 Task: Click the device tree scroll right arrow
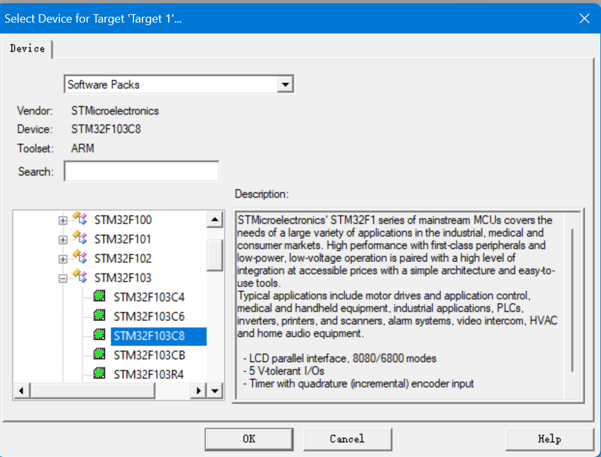tap(198, 391)
